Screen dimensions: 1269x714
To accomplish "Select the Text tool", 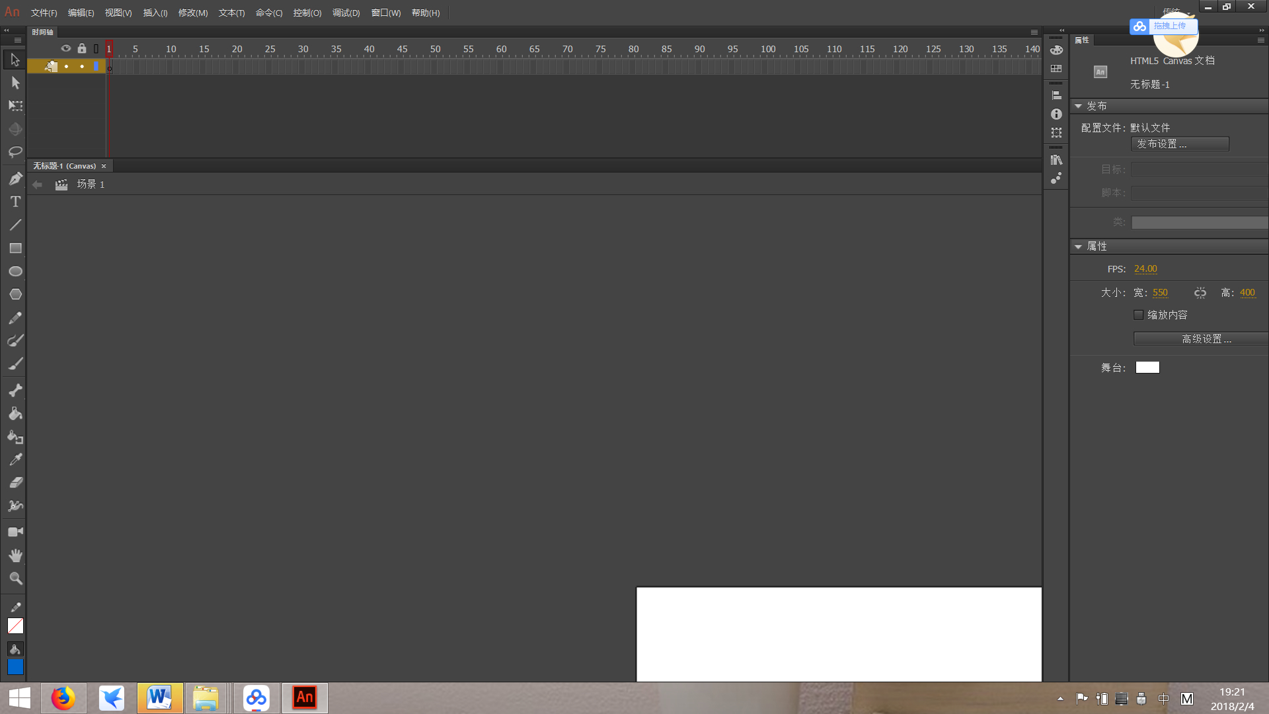I will tap(15, 202).
